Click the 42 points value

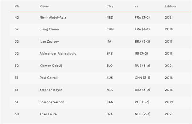[x=17, y=17]
